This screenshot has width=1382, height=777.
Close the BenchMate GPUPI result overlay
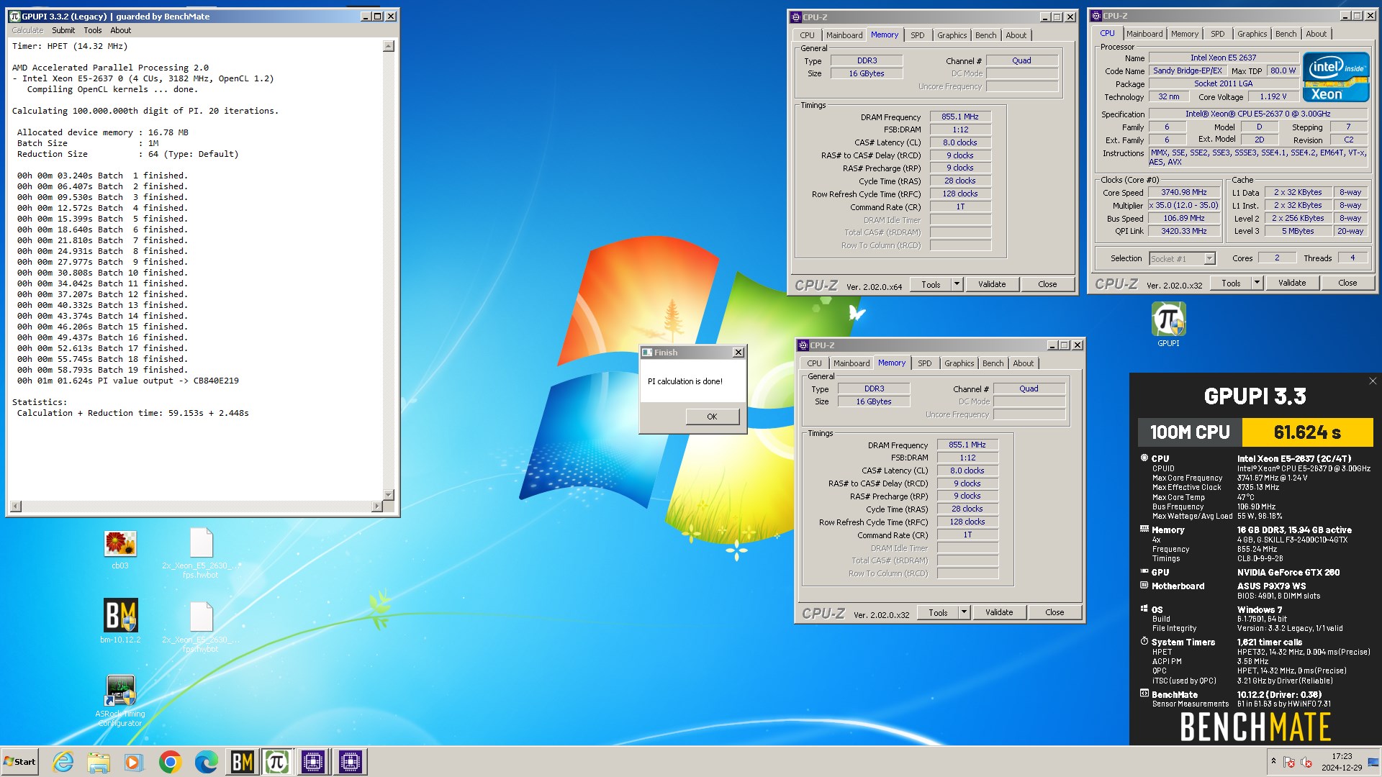pos(1373,381)
